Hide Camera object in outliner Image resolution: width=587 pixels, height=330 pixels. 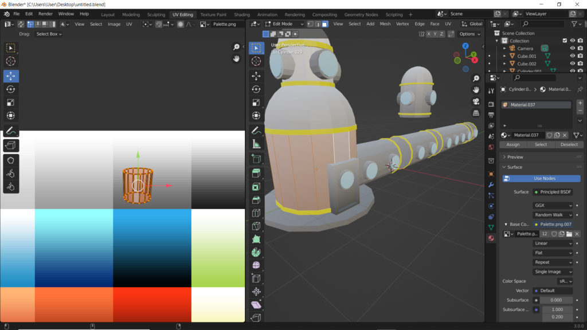572,48
